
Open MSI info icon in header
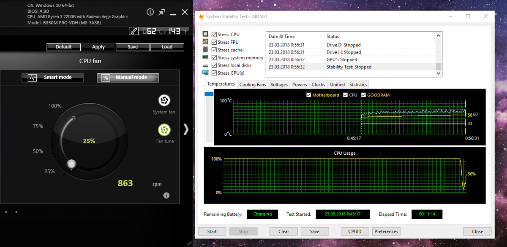coord(150,12)
